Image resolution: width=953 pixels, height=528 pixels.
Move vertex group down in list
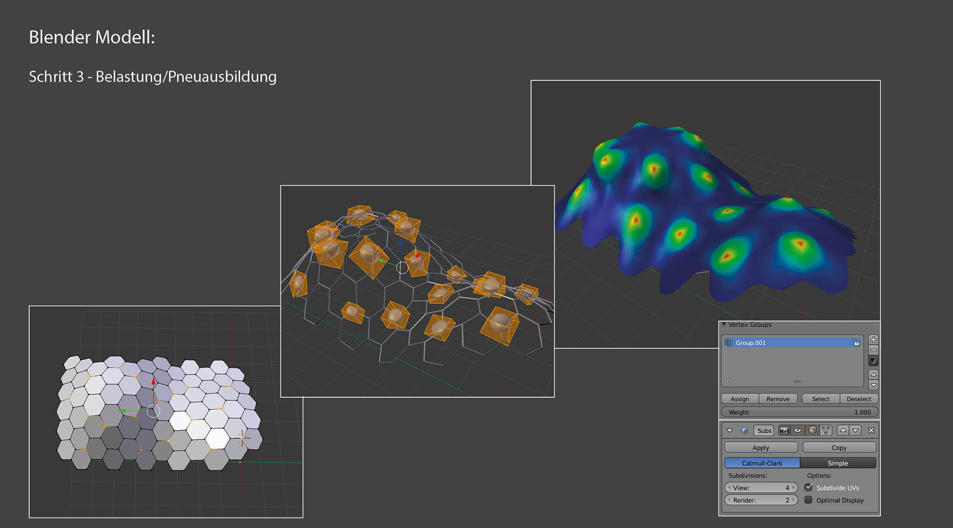point(874,385)
